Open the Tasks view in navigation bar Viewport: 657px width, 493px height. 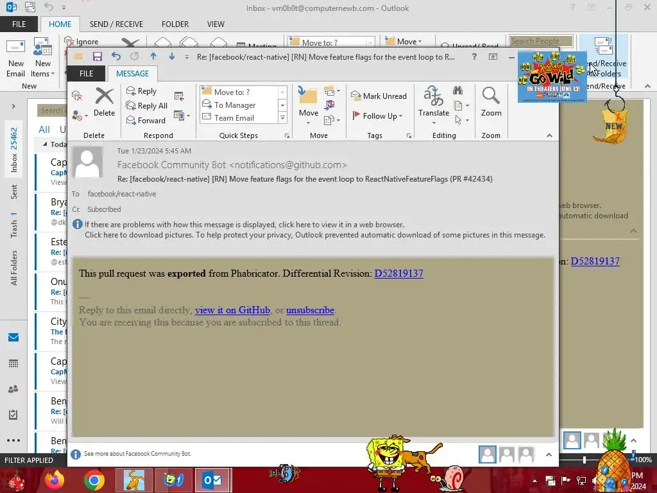[13, 415]
